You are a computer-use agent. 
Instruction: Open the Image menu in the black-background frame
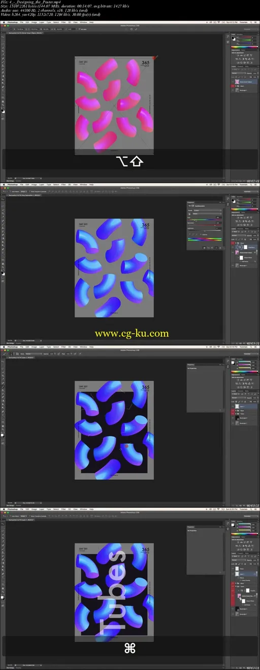point(34,347)
